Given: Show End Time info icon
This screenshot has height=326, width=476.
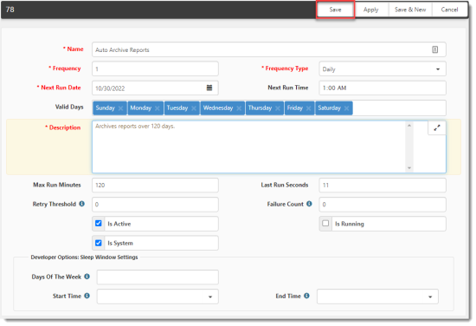Looking at the screenshot, I should pyautogui.click(x=306, y=296).
